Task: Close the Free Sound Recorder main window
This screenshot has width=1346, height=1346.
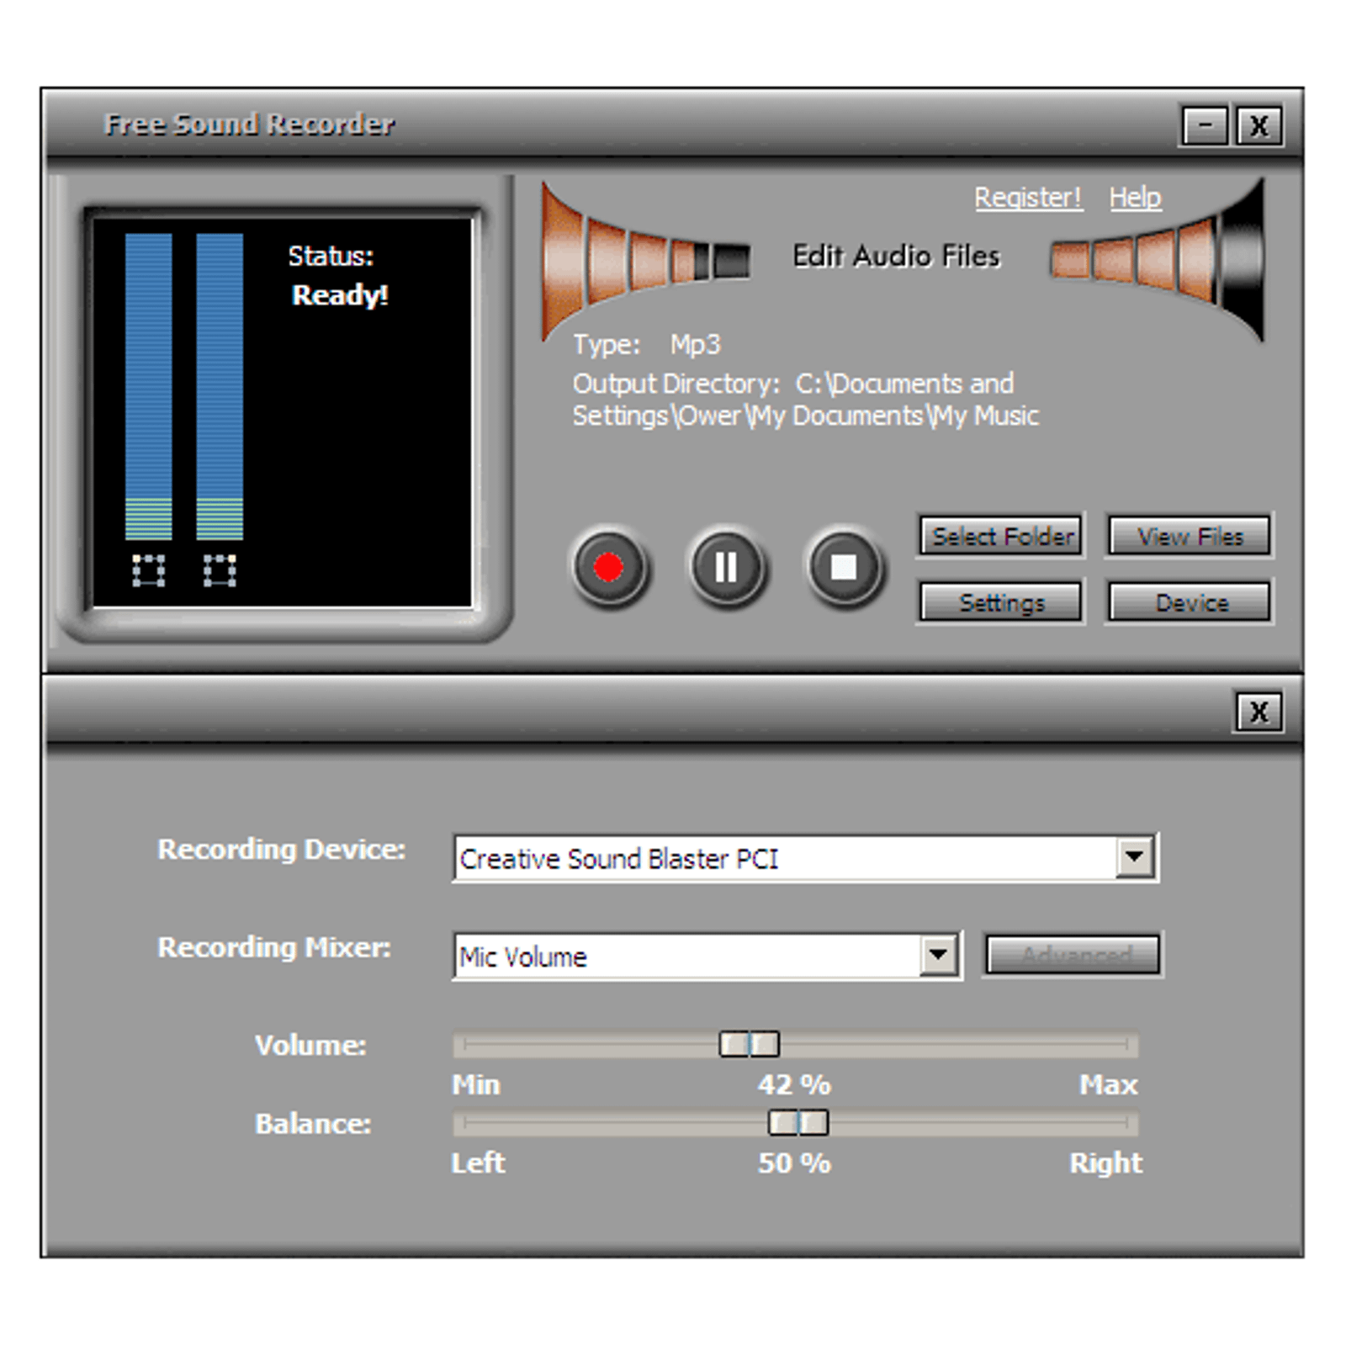Action: [1259, 126]
